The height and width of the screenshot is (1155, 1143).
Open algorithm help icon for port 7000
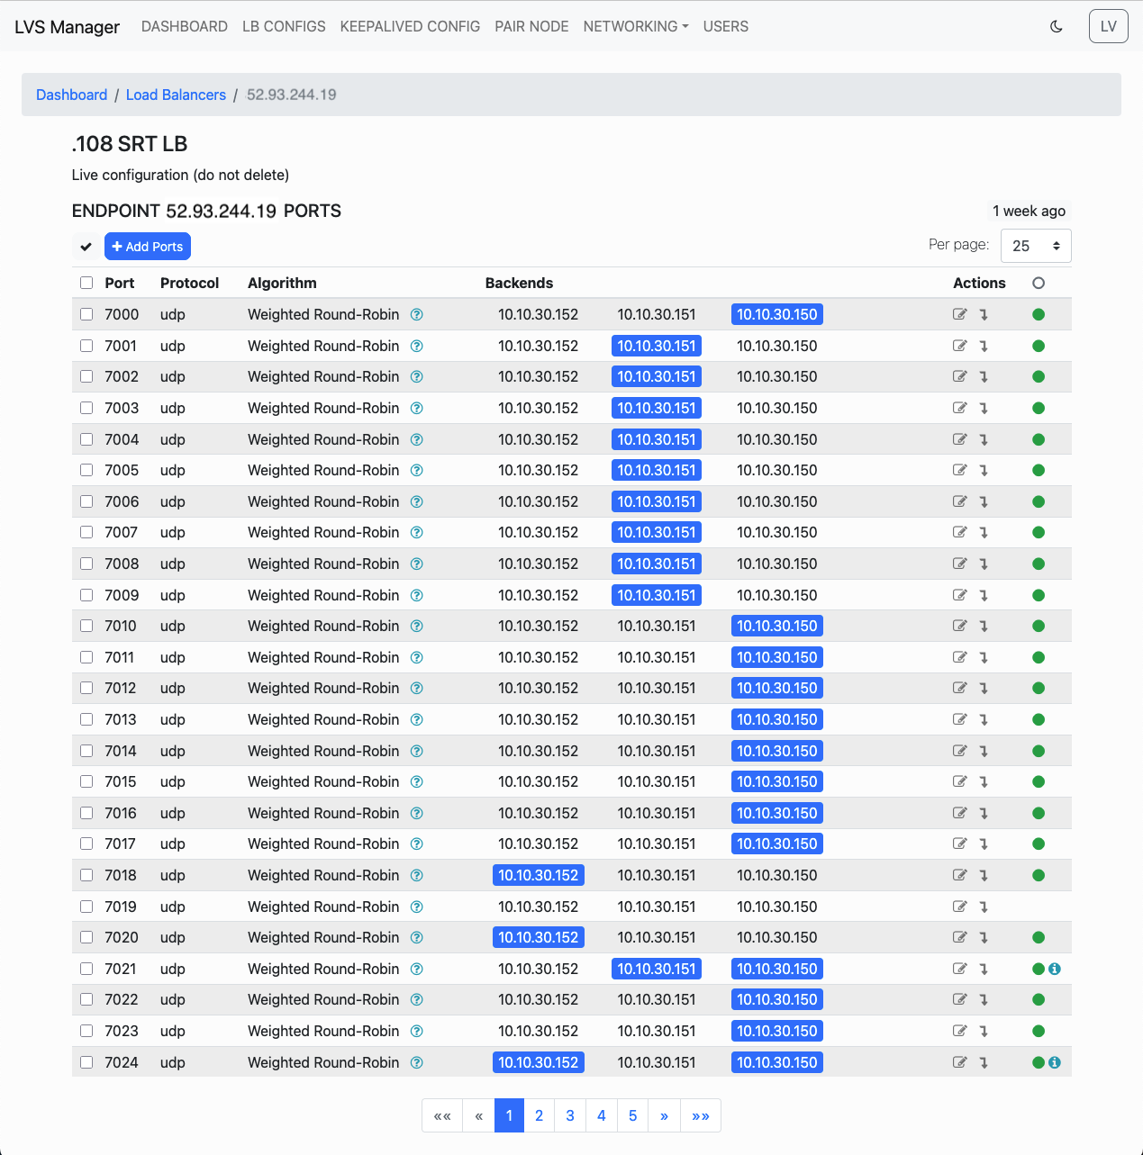416,314
